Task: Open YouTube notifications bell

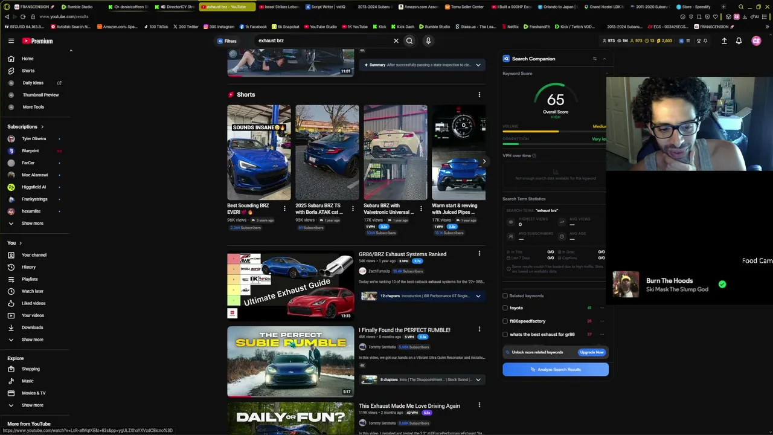Action: [x=739, y=41]
